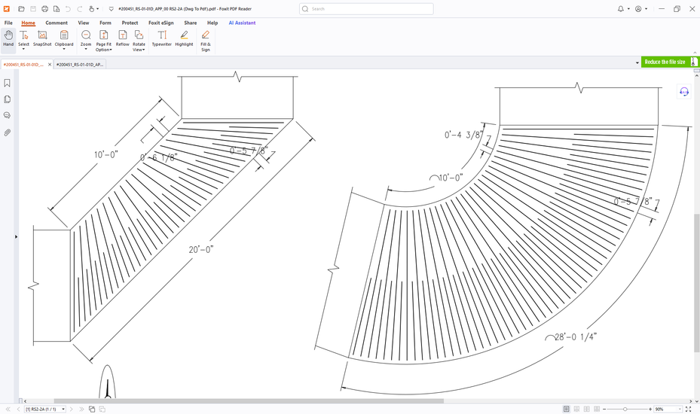Click in the Search field
The width and height of the screenshot is (700, 414).
pos(366,9)
